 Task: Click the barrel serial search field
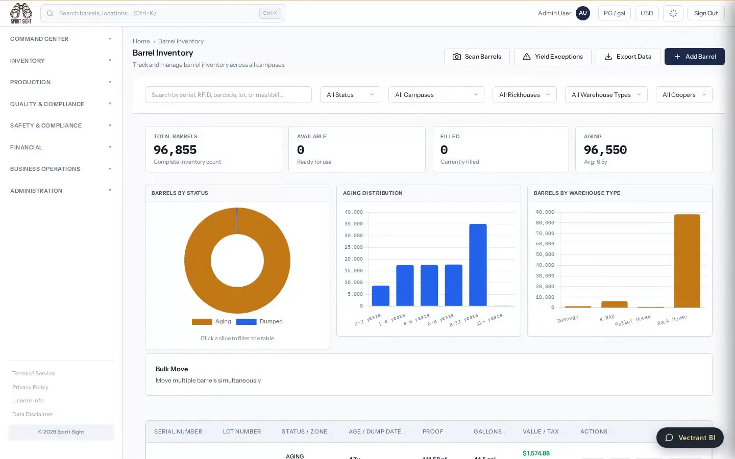[228, 95]
